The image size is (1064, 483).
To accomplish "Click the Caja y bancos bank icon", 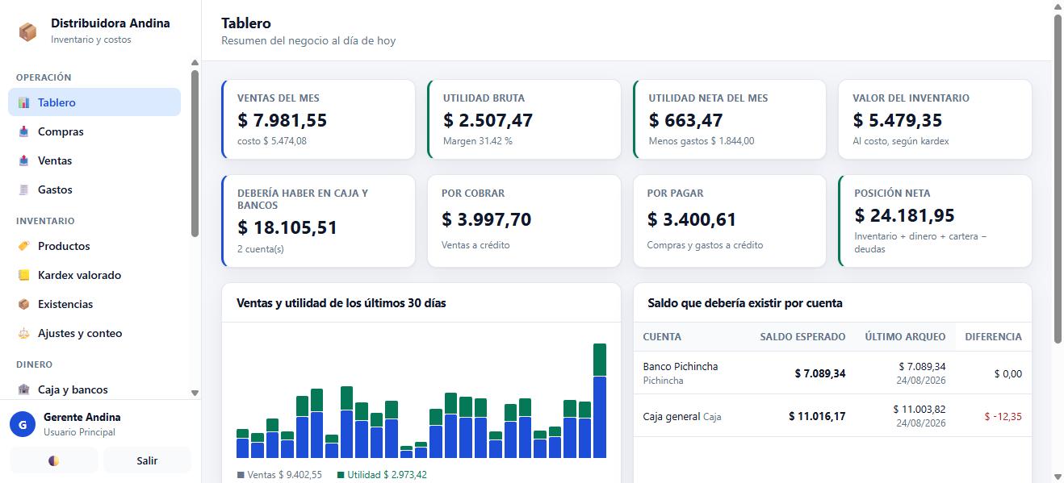I will click(23, 389).
